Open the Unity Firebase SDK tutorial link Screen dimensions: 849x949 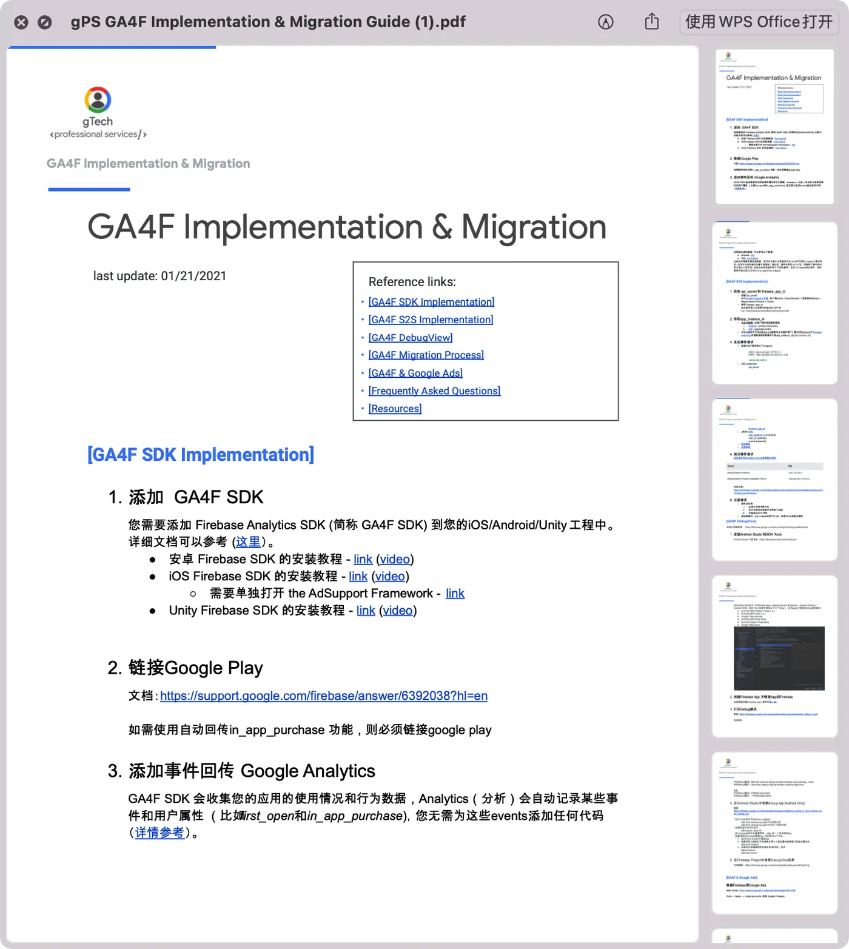[366, 610]
